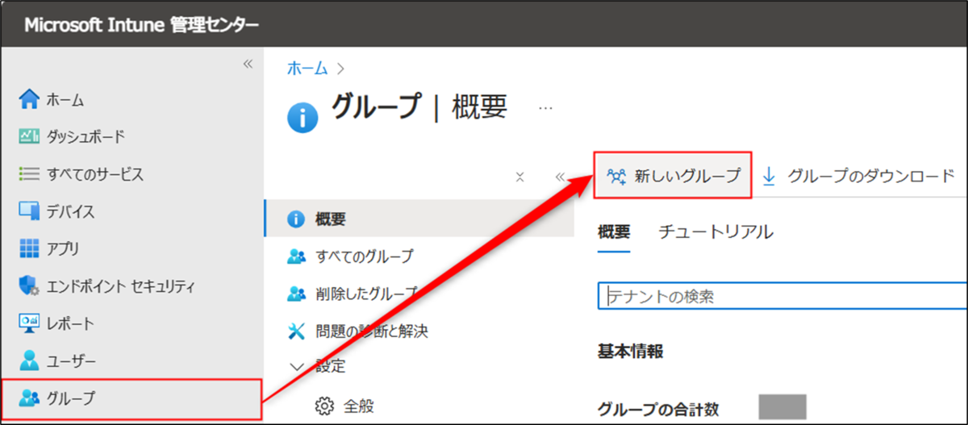Click the グループ people icon in sidebar
The width and height of the screenshot is (968, 425).
point(29,398)
